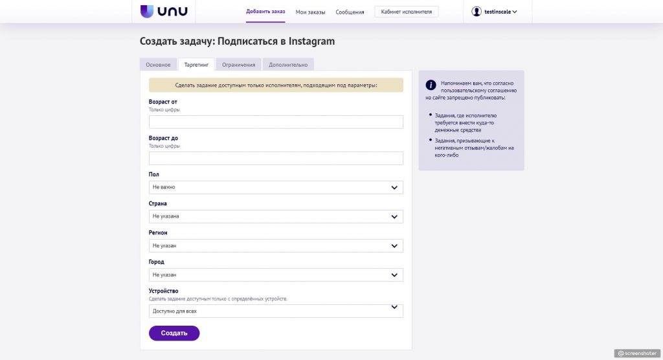Click the user avatar icon next to testinscale
663x360 pixels.
point(477,12)
